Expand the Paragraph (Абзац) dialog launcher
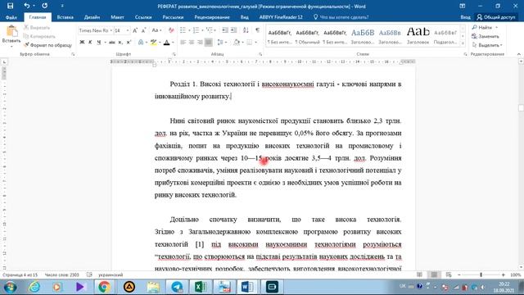This screenshot has width=524, height=295. (260, 54)
